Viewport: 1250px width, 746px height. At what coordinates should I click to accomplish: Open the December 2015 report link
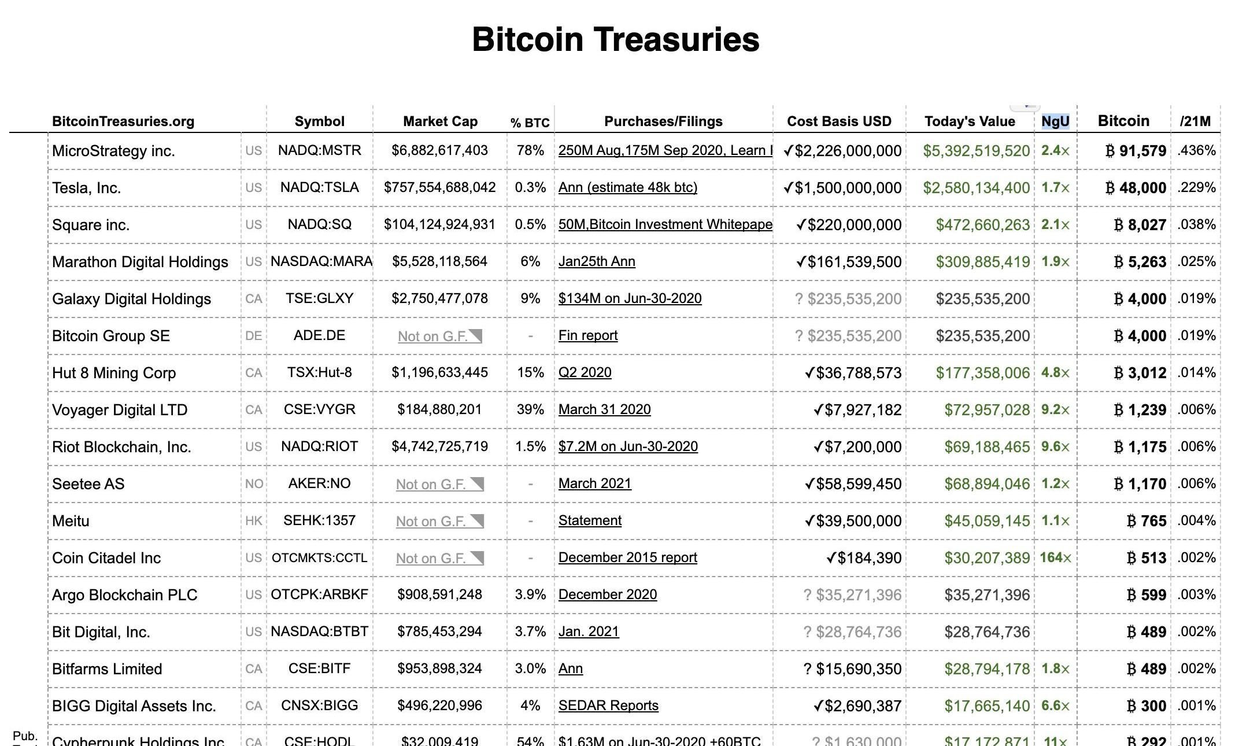click(x=627, y=557)
